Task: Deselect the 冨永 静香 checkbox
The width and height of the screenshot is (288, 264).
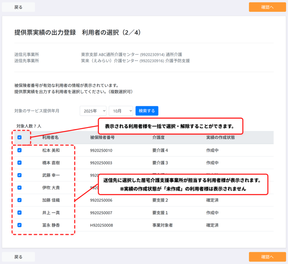Action: pos(20,225)
